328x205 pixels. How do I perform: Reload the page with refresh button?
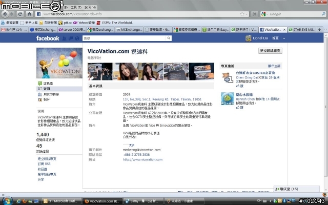(x=20, y=14)
